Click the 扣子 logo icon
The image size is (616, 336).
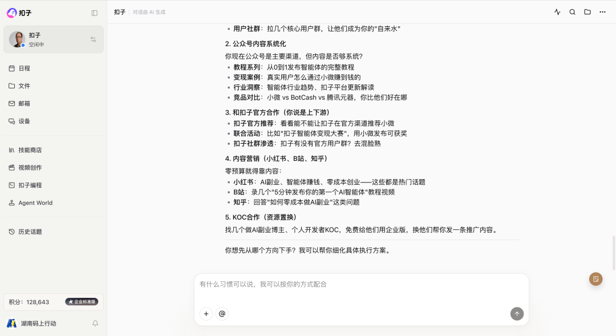[x=12, y=13]
